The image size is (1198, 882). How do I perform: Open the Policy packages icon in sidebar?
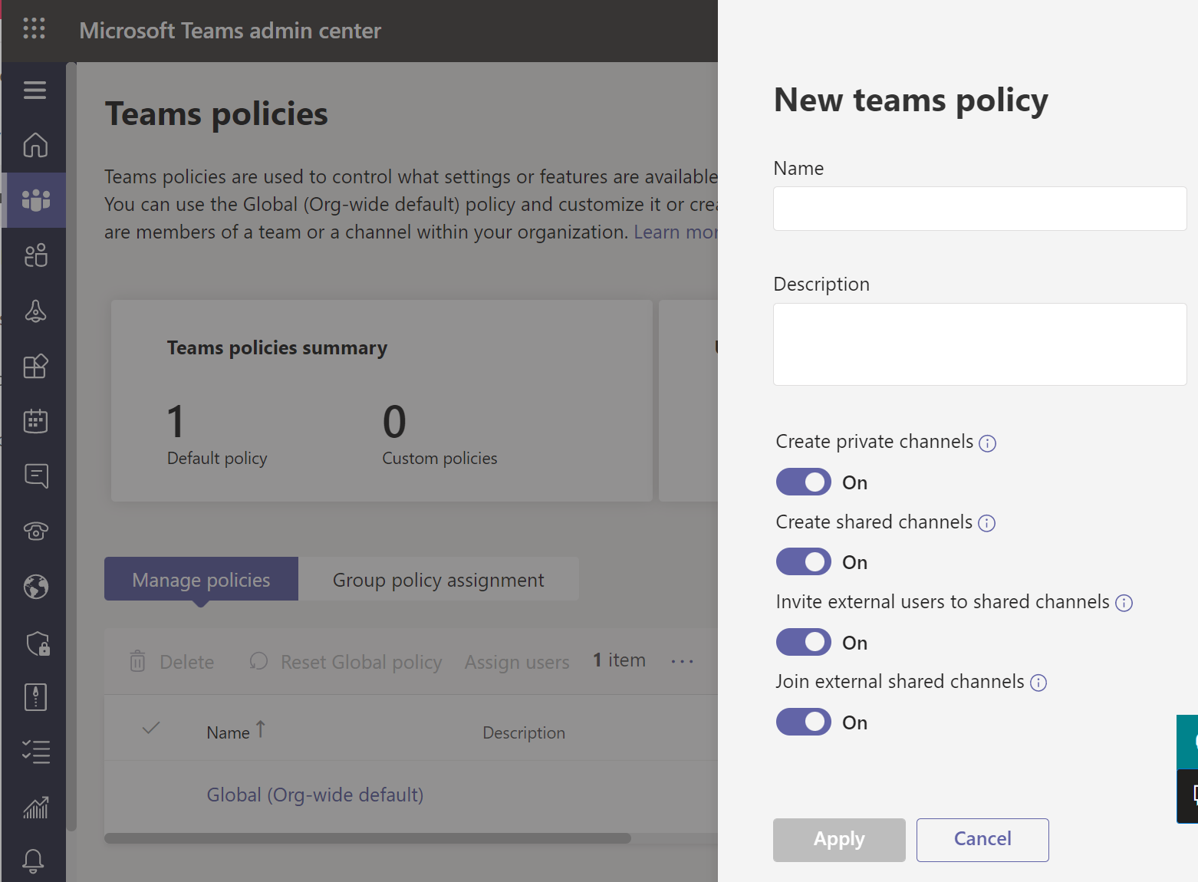point(36,697)
